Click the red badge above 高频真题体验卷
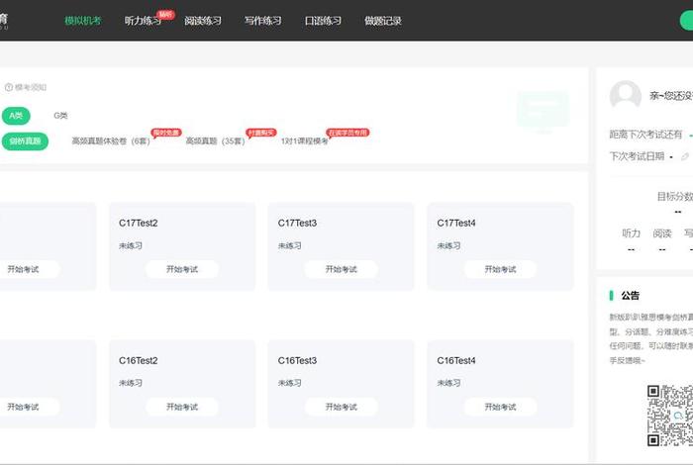Screen dimensions: 693x465 coord(166,133)
